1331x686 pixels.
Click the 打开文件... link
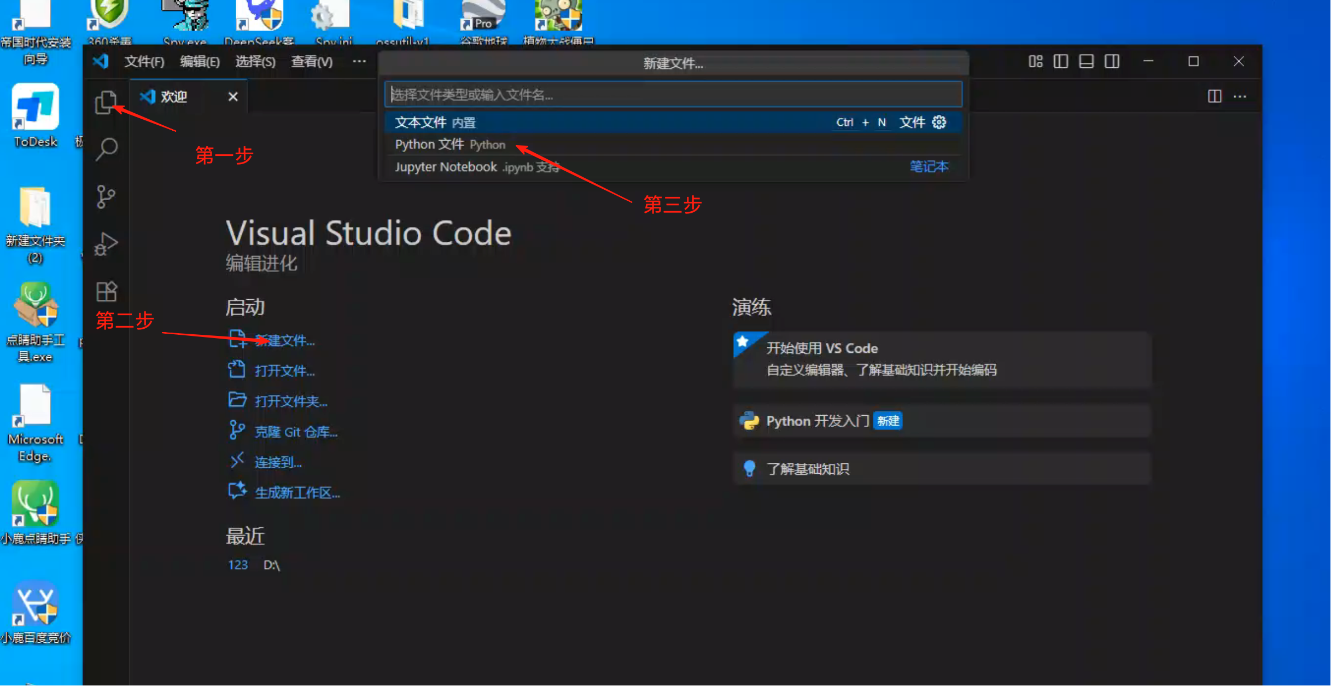tap(284, 371)
